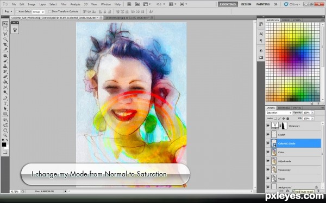Select the Path Selection tool
This screenshot has height=203, width=326.
coord(5,109)
